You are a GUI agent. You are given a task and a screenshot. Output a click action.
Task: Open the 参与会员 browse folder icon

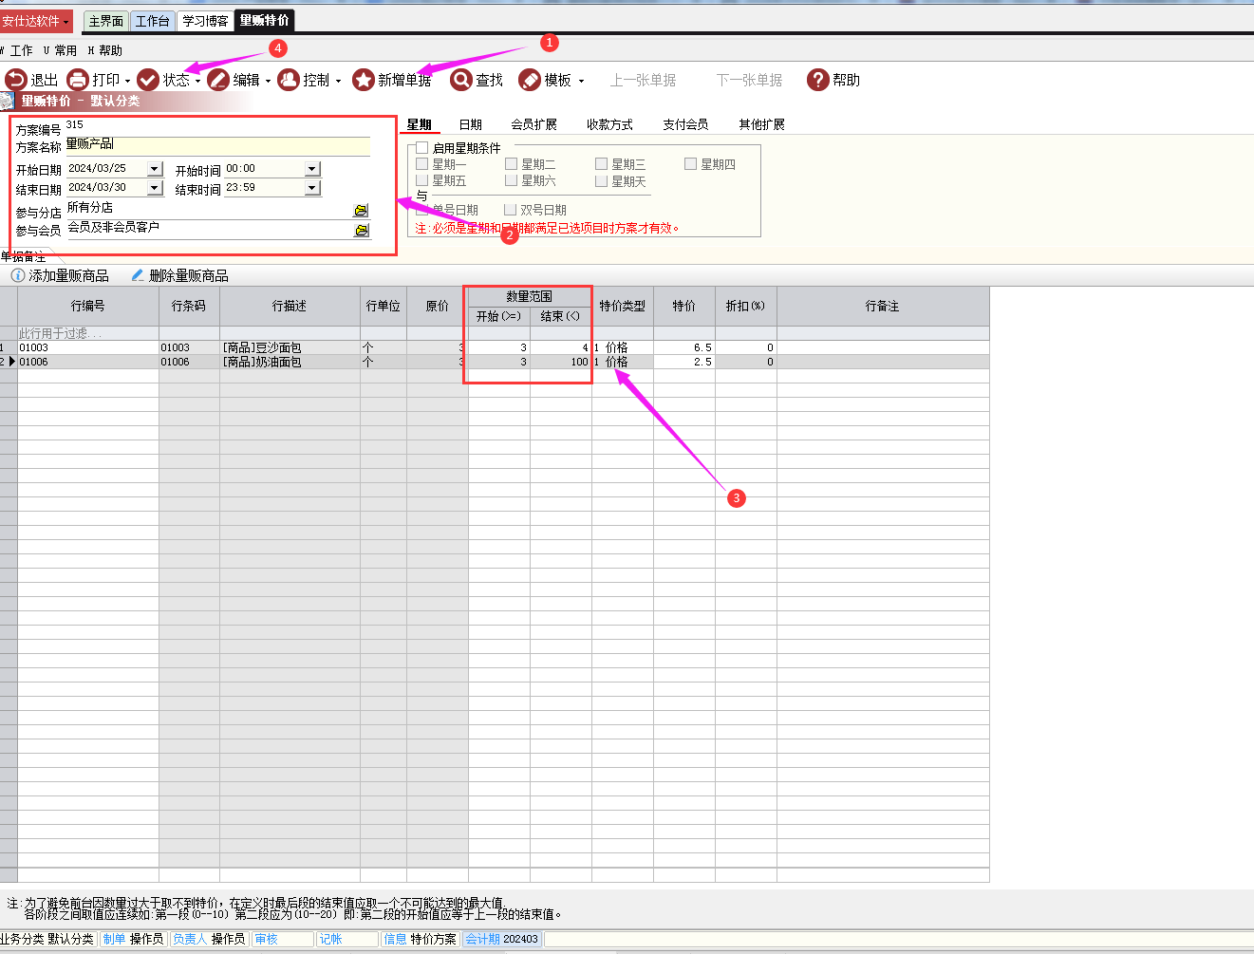click(362, 230)
